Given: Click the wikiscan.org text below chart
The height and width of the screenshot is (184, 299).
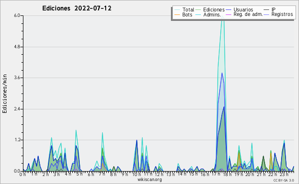Looking at the screenshot, I should point(149,180).
